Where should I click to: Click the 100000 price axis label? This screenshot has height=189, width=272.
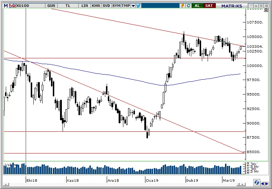coord(255,66)
